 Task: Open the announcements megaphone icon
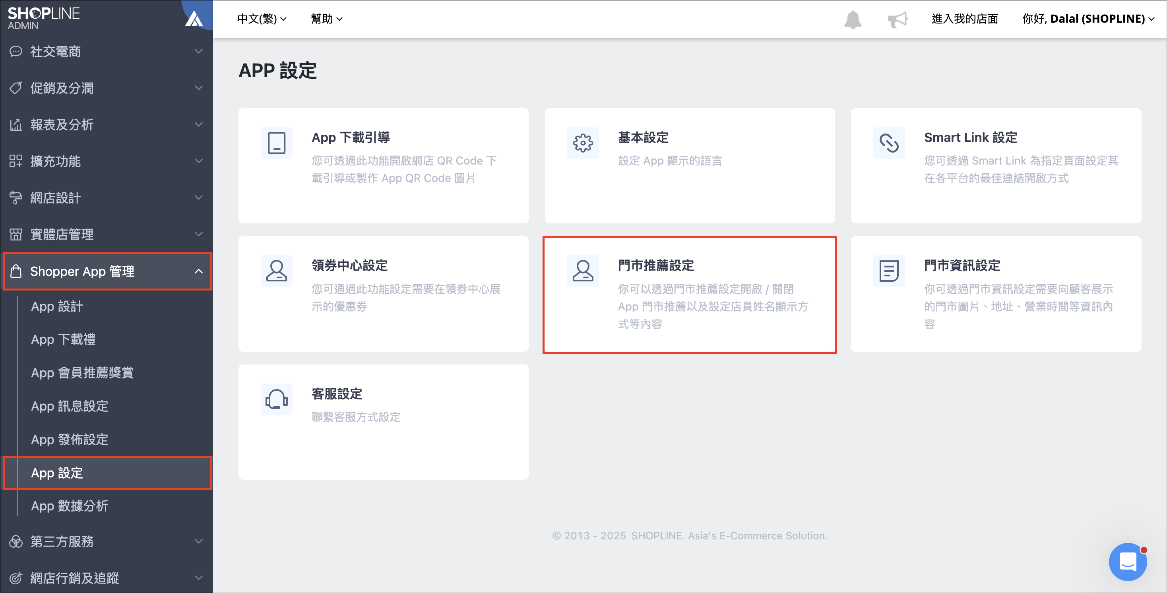point(897,19)
